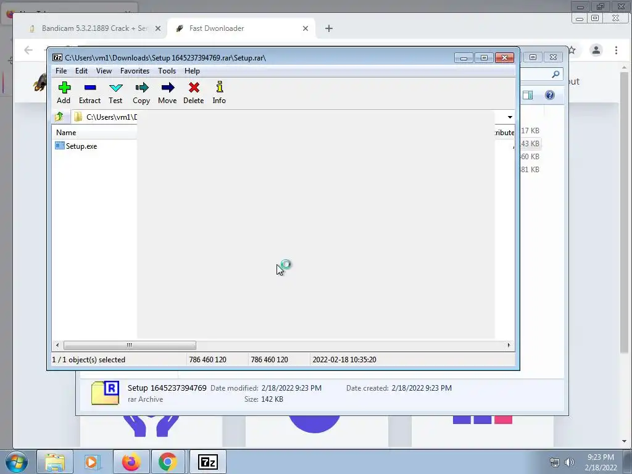The height and width of the screenshot is (474, 632).
Task: Go up one folder level in 7-Zip
Action: pyautogui.click(x=59, y=117)
